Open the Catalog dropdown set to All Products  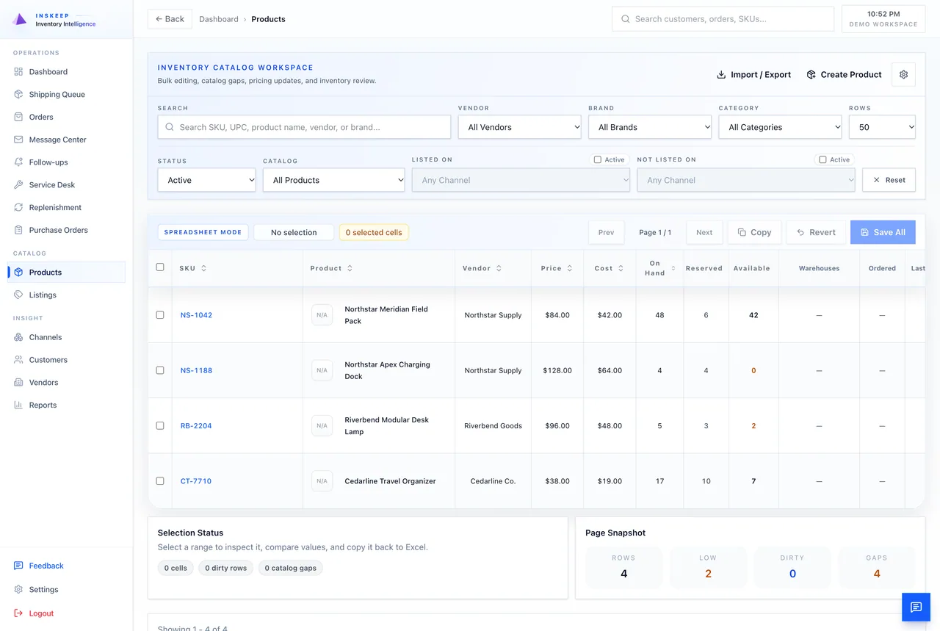333,180
